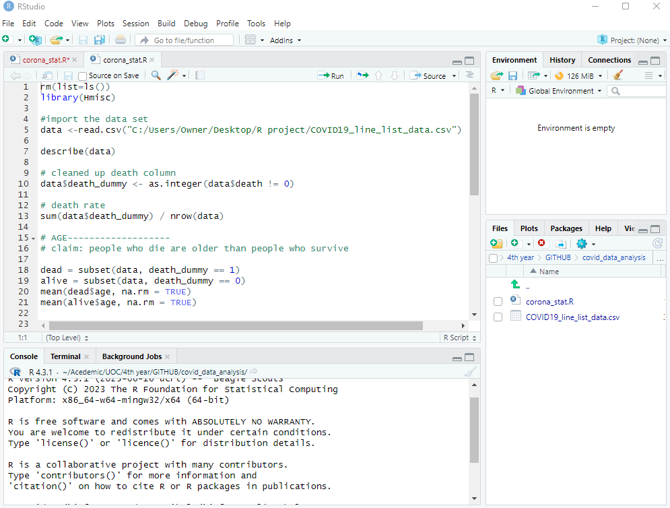Load workspace icon in Environment pane
670x508 pixels.
click(x=496, y=75)
